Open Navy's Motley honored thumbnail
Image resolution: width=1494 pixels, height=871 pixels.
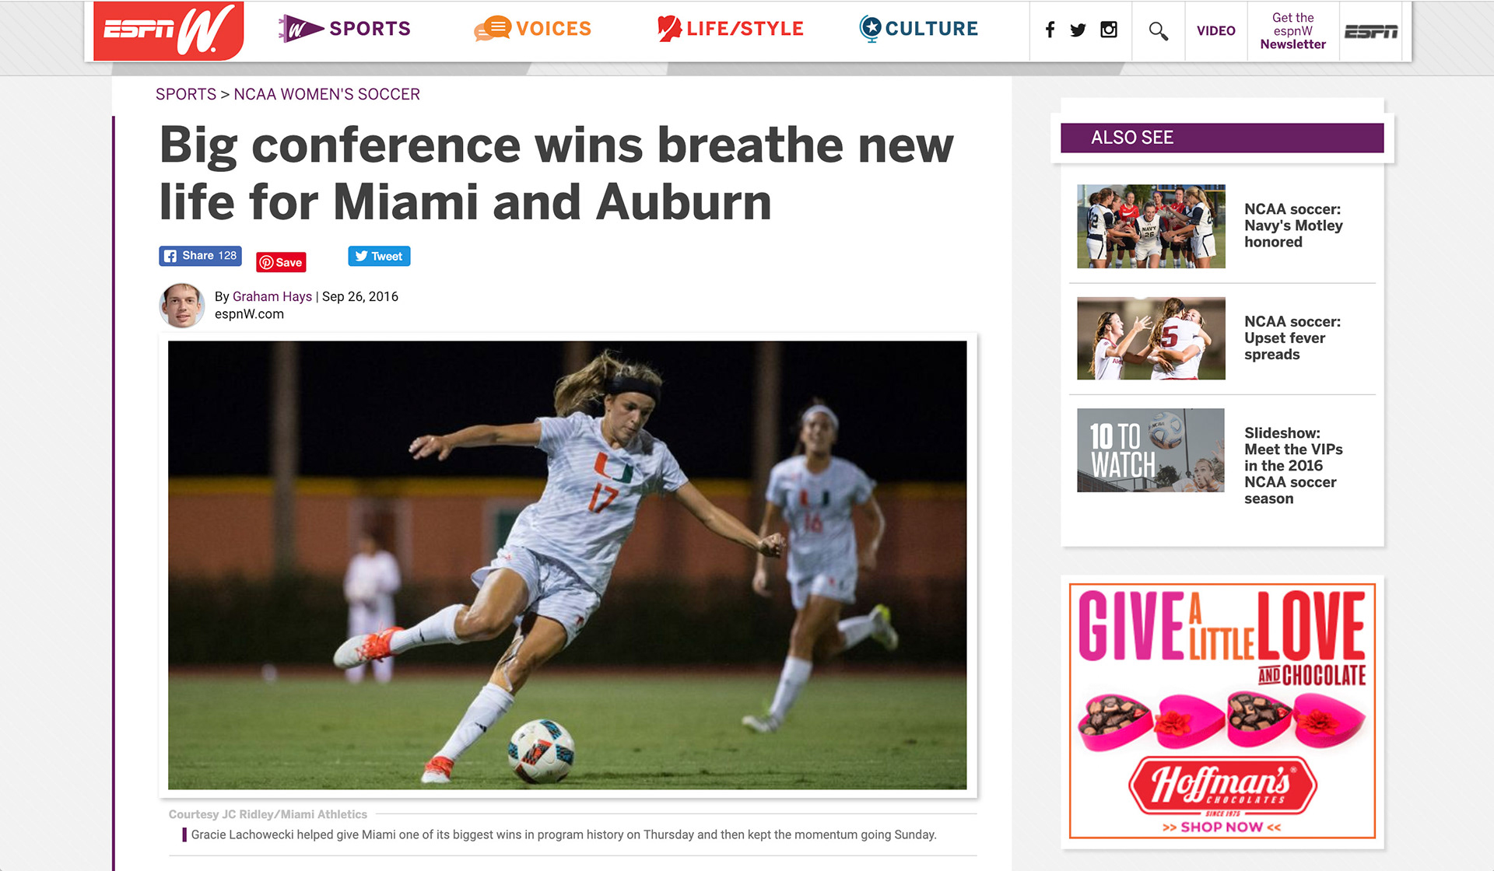(x=1151, y=226)
